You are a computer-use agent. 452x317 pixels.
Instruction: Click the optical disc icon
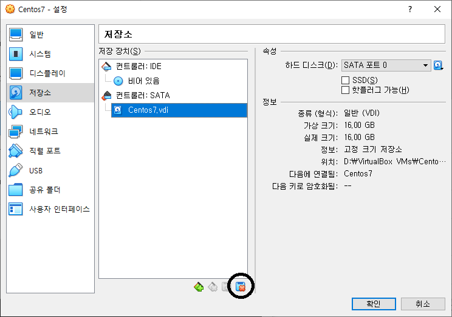tap(118, 81)
